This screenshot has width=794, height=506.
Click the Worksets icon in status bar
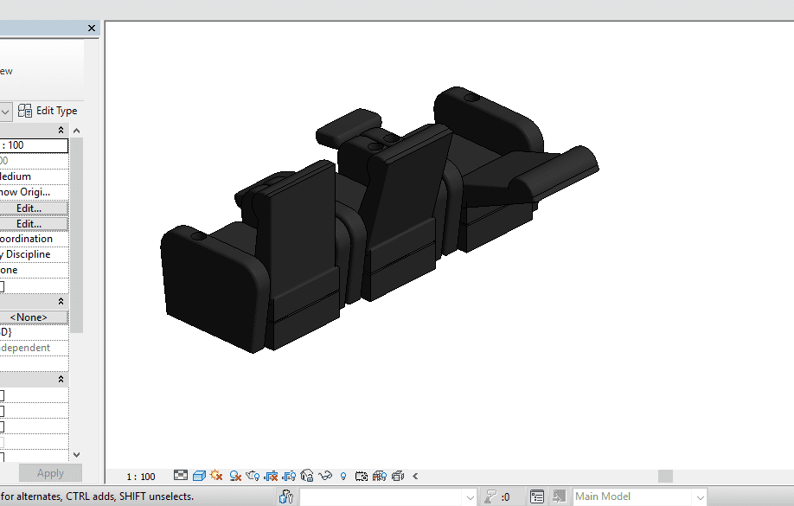(286, 496)
